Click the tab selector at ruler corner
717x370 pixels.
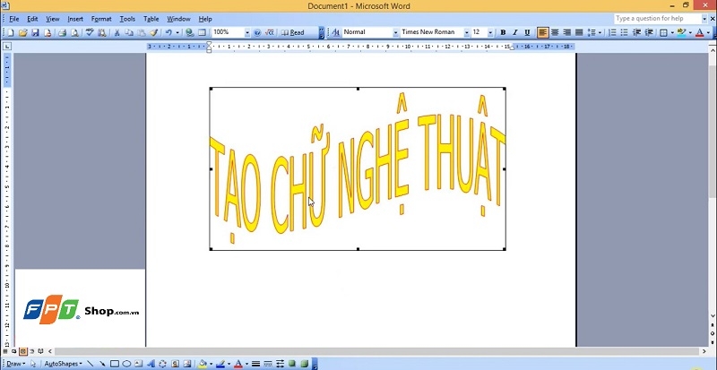(x=7, y=47)
